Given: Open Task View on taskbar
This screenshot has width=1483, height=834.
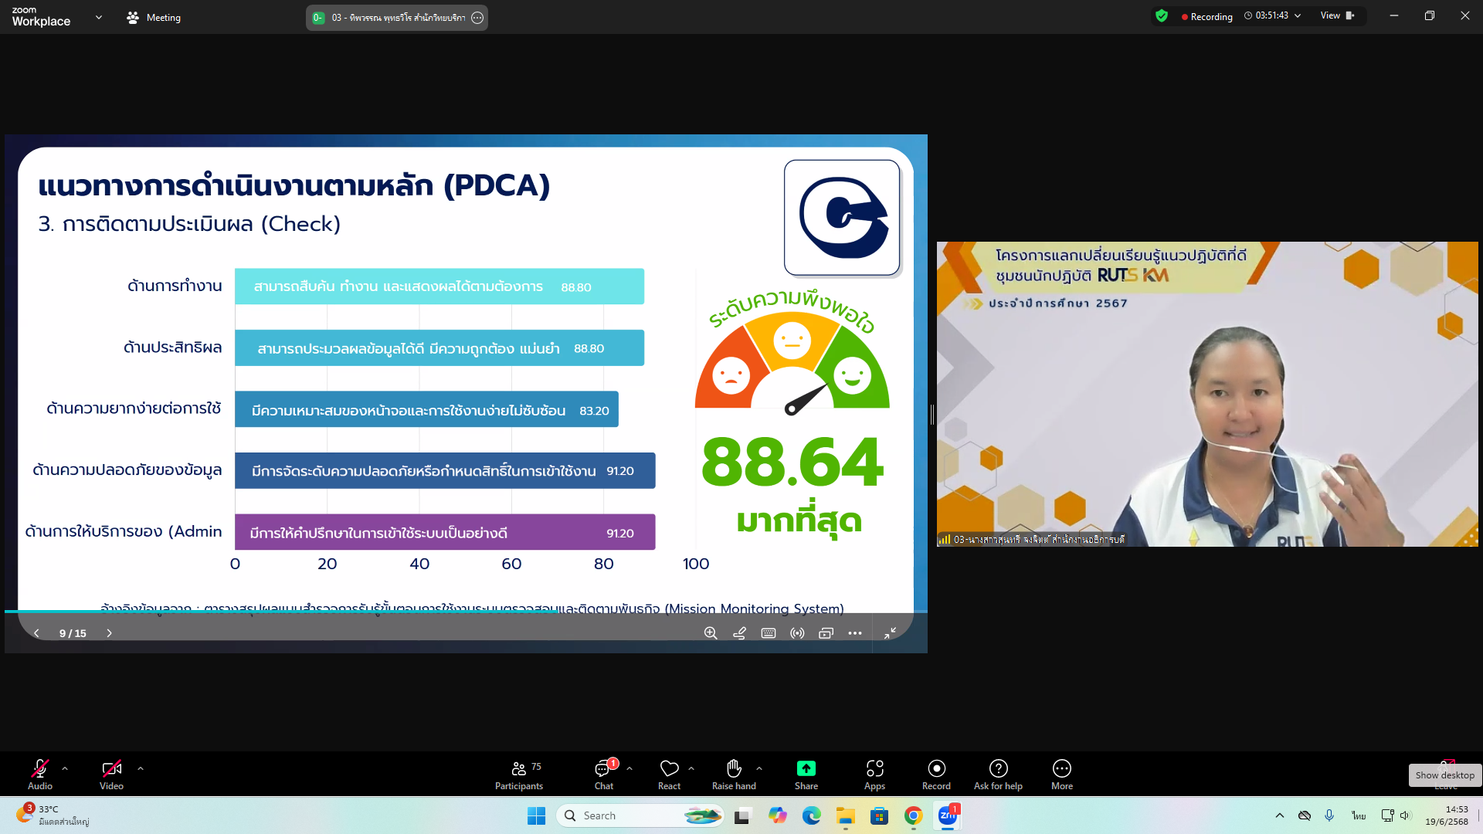Looking at the screenshot, I should [742, 815].
